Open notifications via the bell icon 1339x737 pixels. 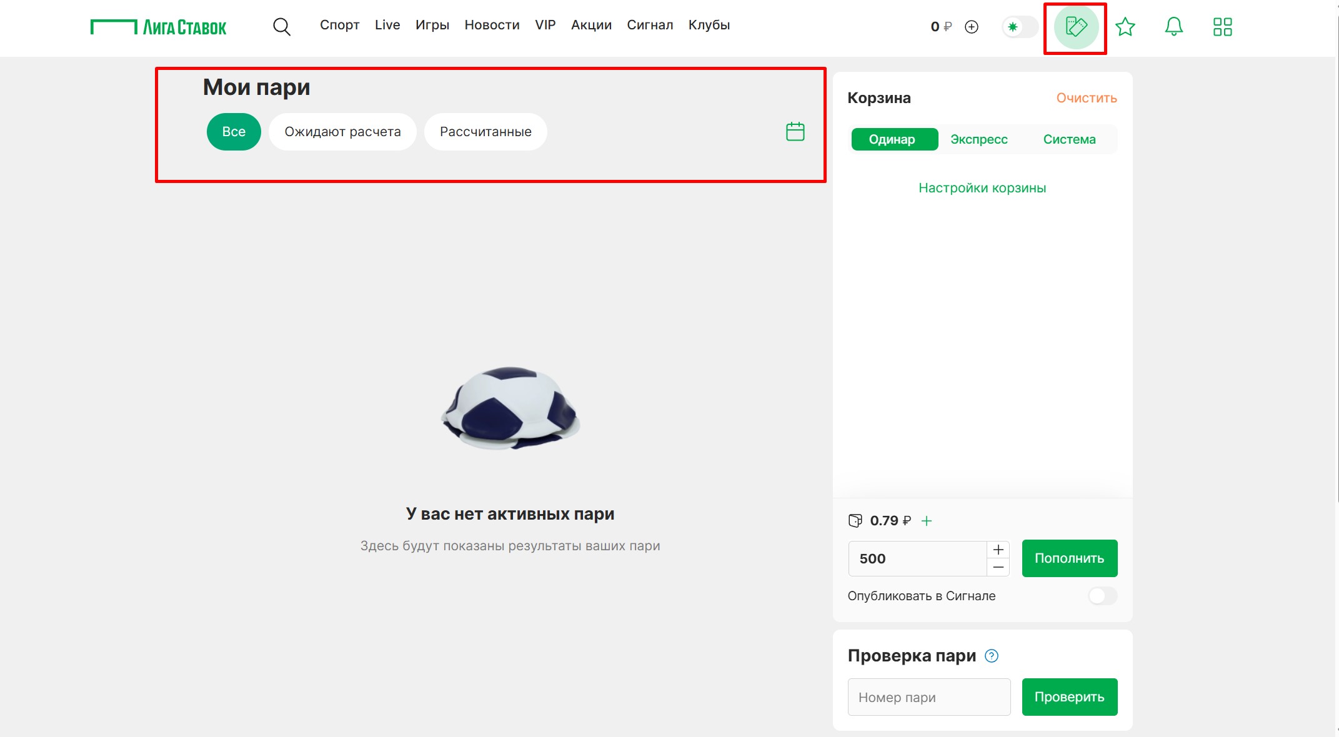coord(1173,27)
